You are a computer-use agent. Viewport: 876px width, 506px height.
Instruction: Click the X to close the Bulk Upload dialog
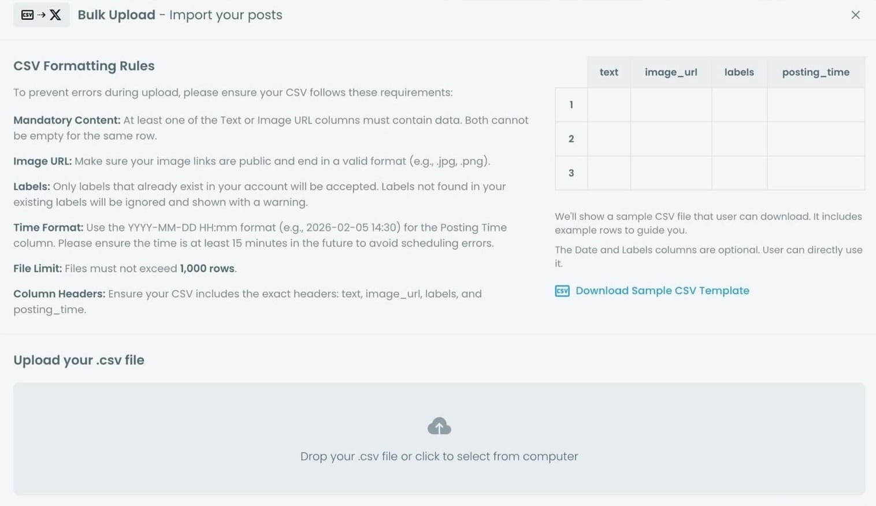pyautogui.click(x=855, y=15)
